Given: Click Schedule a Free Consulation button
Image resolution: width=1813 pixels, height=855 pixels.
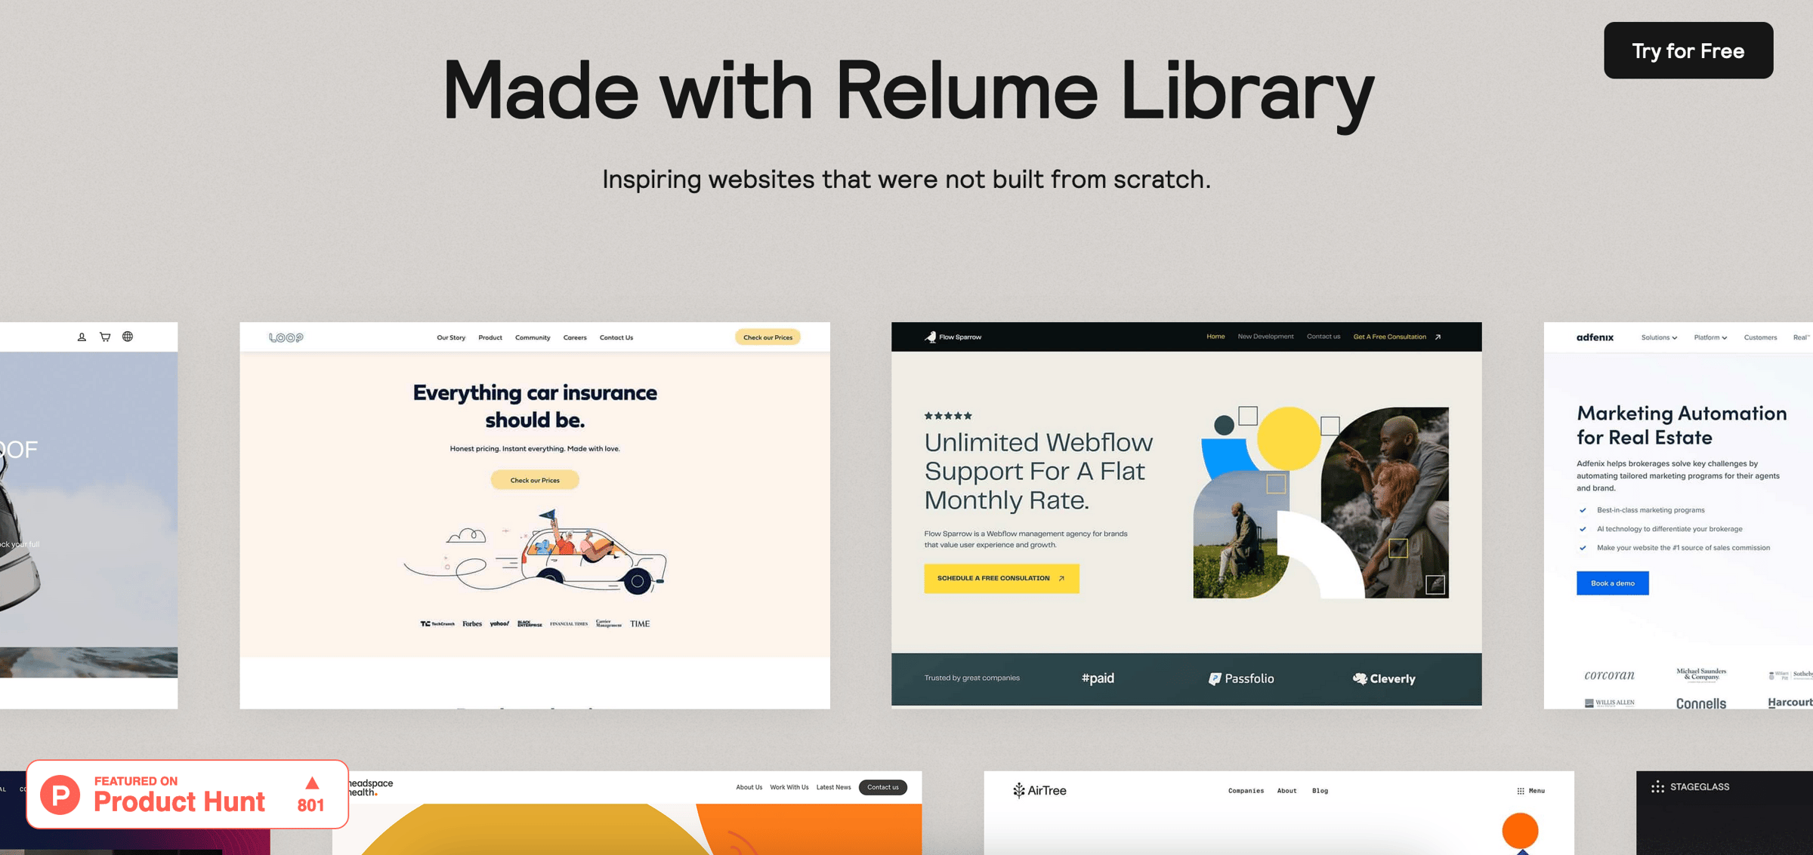Looking at the screenshot, I should [998, 578].
